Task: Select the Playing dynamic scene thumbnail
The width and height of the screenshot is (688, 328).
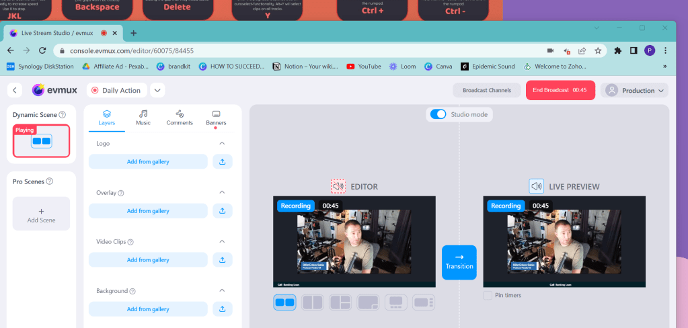Action: (41, 140)
